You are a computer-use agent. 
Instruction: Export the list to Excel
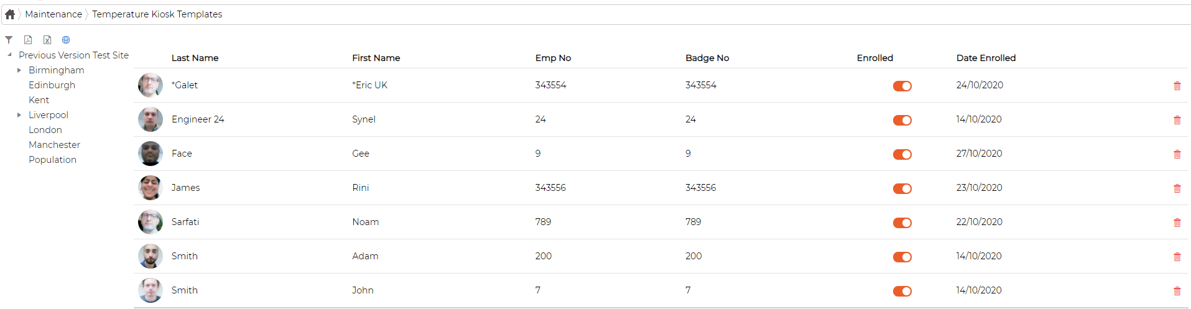(x=47, y=40)
